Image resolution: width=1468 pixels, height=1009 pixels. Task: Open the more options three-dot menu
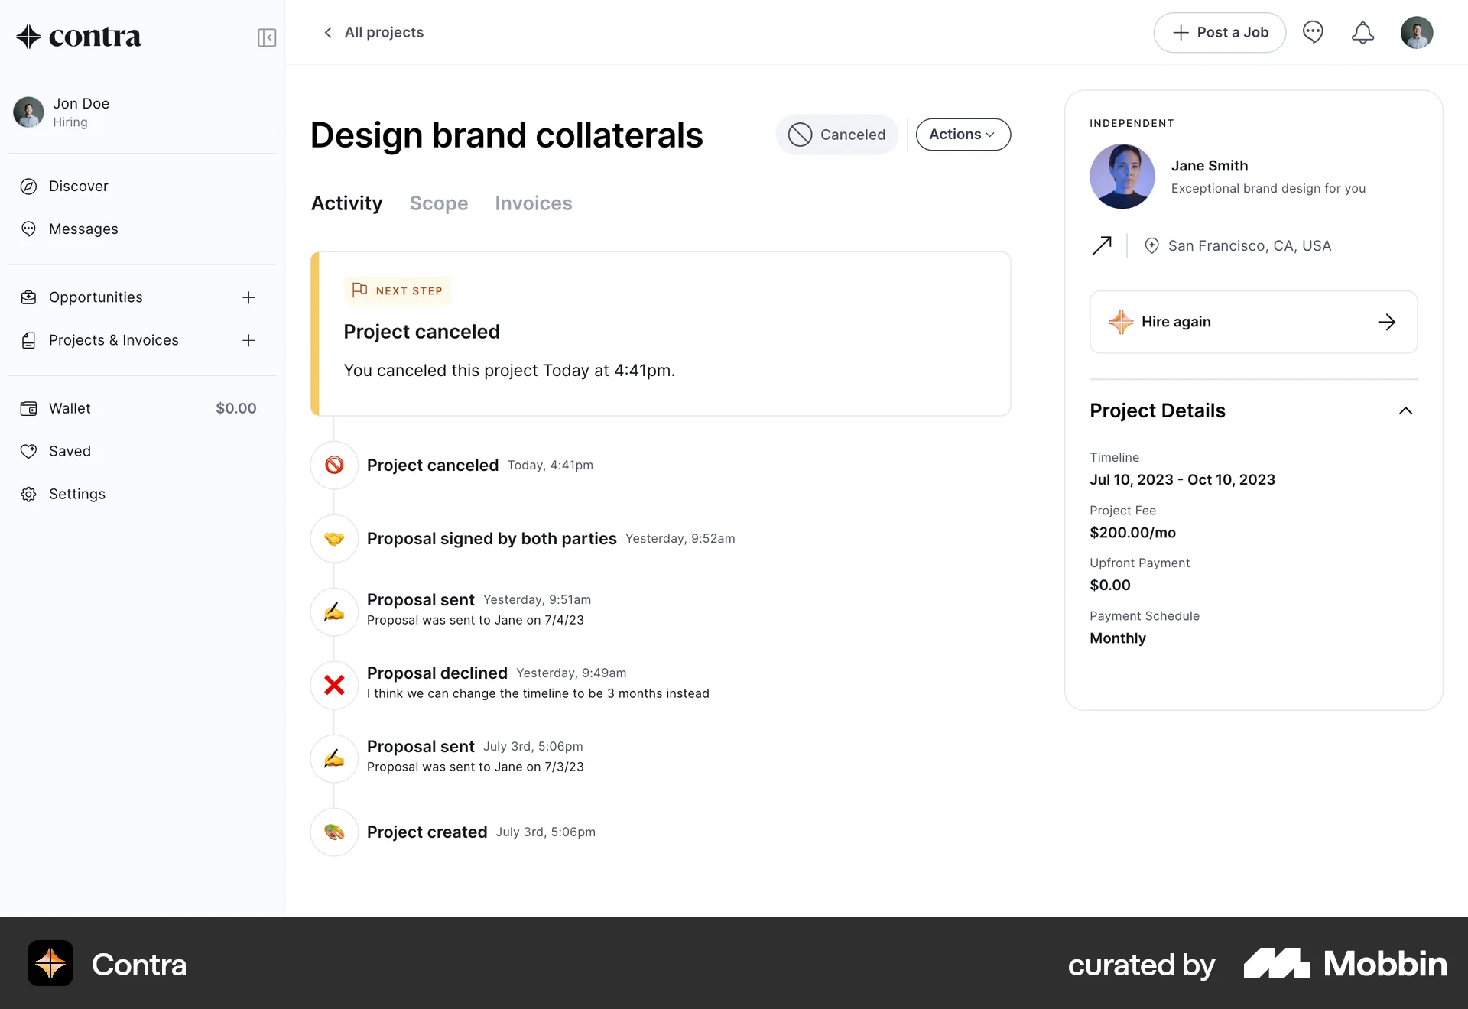pyautogui.click(x=1314, y=32)
